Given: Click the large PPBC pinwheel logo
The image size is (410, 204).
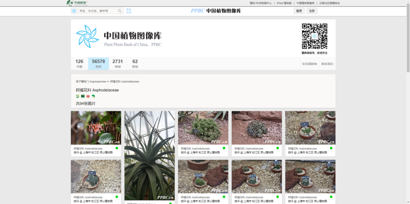Looking at the screenshot, I should [x=87, y=36].
